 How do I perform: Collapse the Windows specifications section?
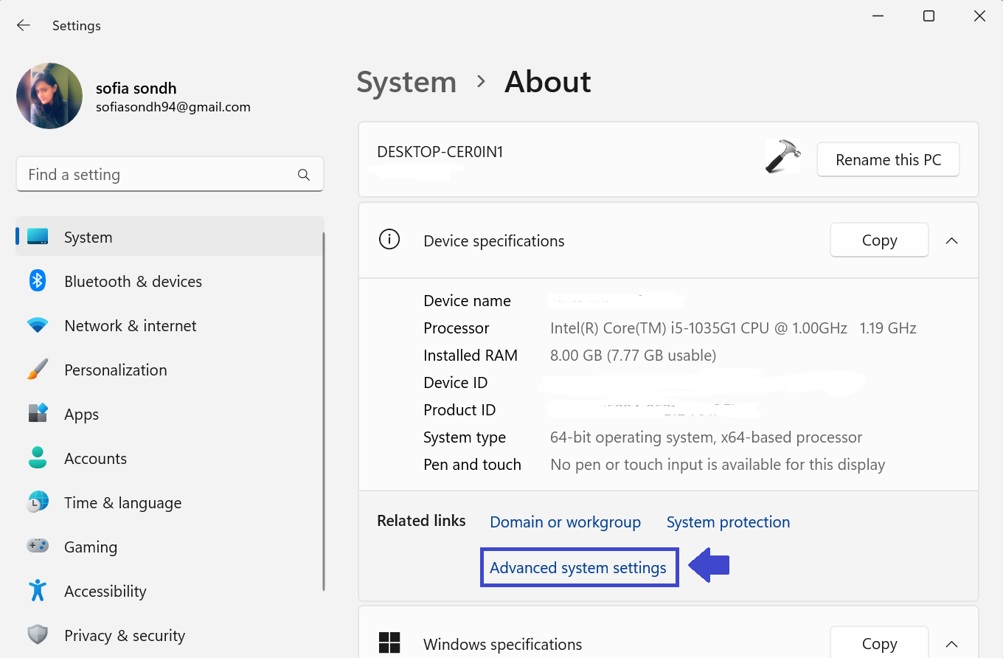951,644
